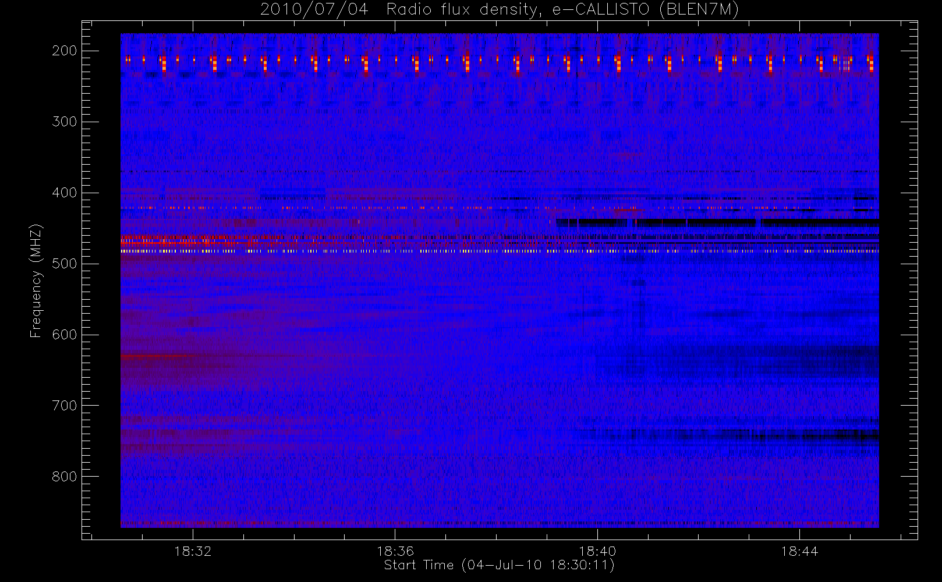This screenshot has width=942, height=582.
Task: Click the time tick label "18:44"
Action: (799, 551)
